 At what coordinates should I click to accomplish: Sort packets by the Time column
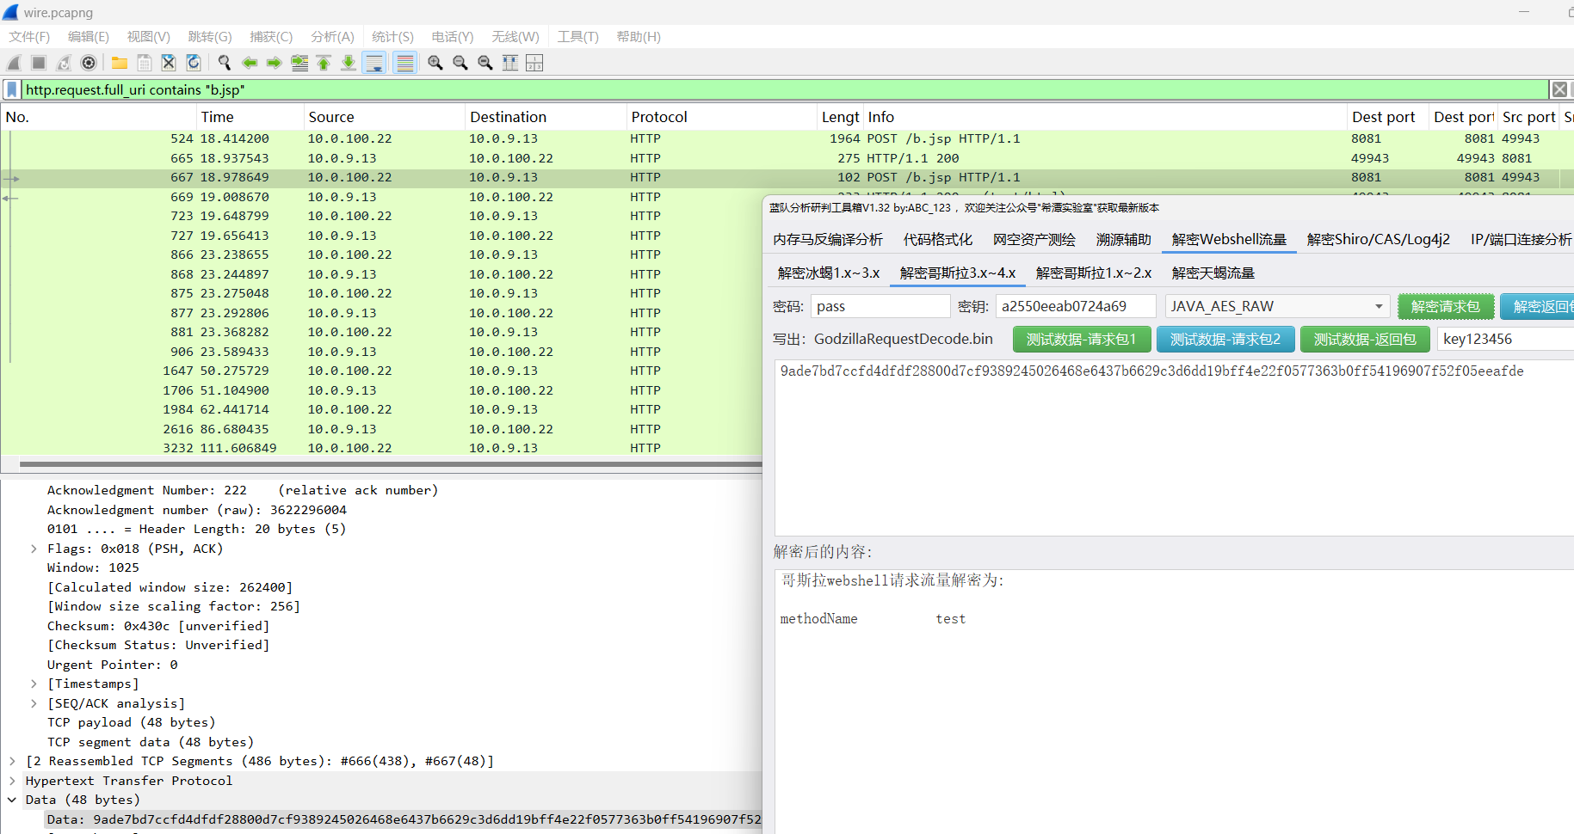[x=250, y=117]
